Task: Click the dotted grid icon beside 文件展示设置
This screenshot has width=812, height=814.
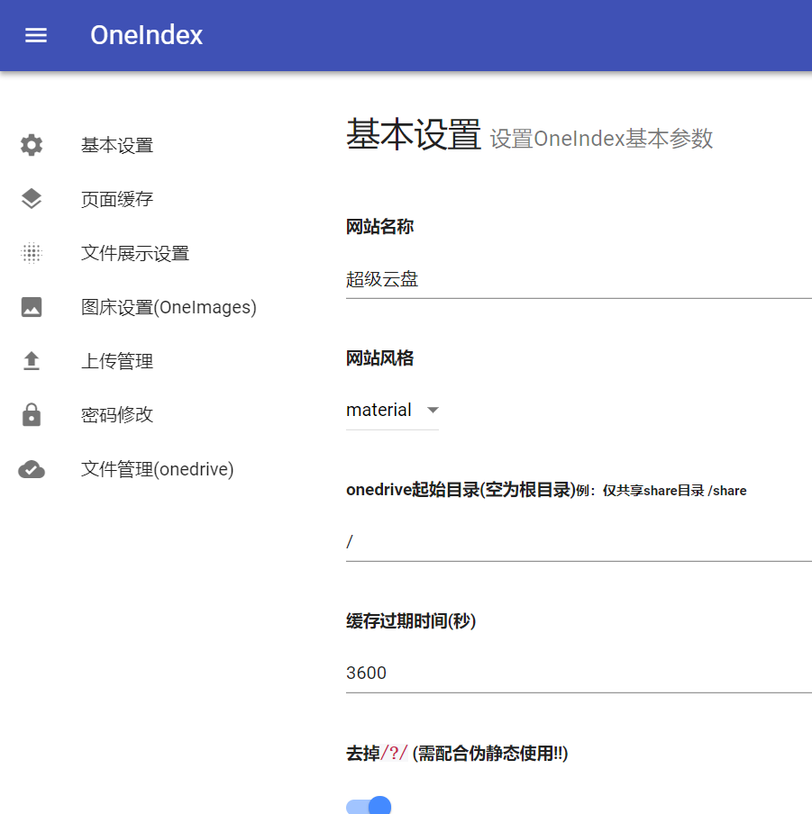Action: pyautogui.click(x=32, y=253)
